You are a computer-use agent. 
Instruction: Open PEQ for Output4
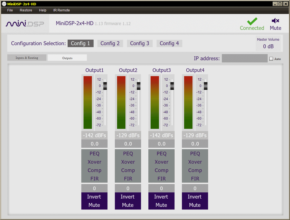195,154
